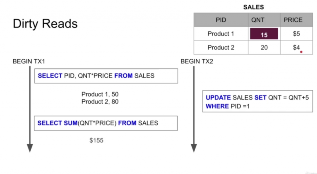The height and width of the screenshot is (174, 317).
Task: Click the QNT column header
Action: tap(264, 20)
